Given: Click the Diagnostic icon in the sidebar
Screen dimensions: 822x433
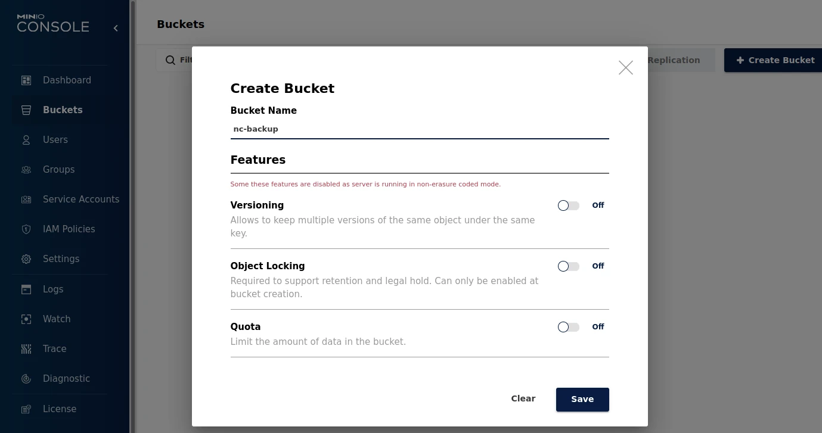Looking at the screenshot, I should click(26, 379).
